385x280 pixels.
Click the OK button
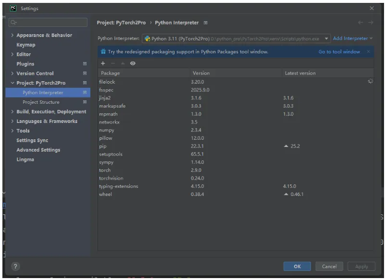(297, 266)
